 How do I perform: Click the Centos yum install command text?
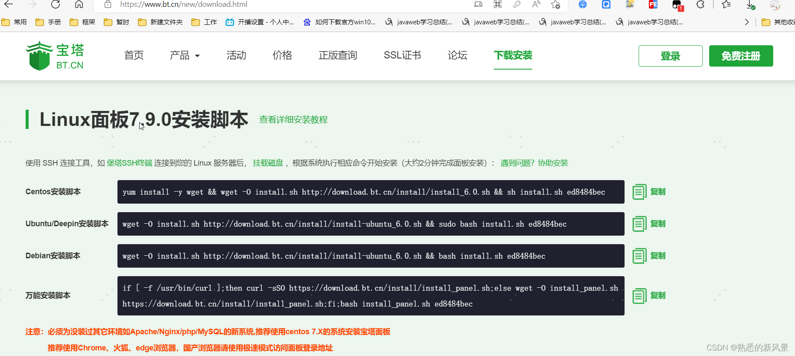point(364,192)
